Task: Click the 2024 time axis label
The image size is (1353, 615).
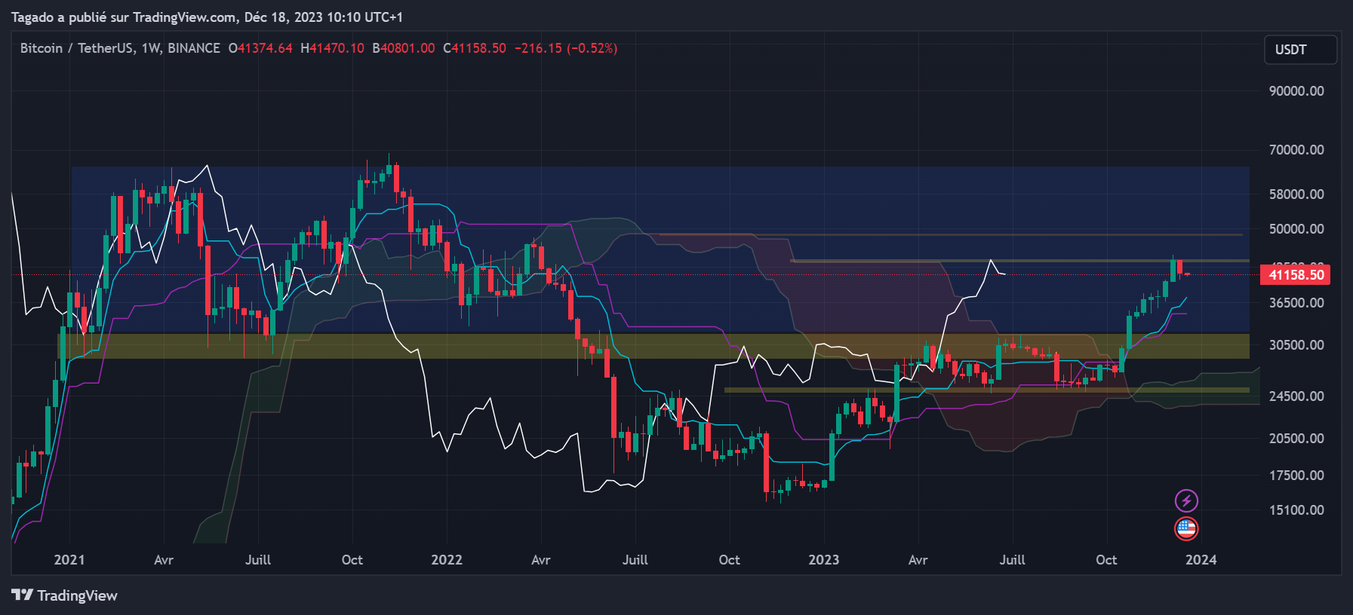Action: tap(1201, 560)
